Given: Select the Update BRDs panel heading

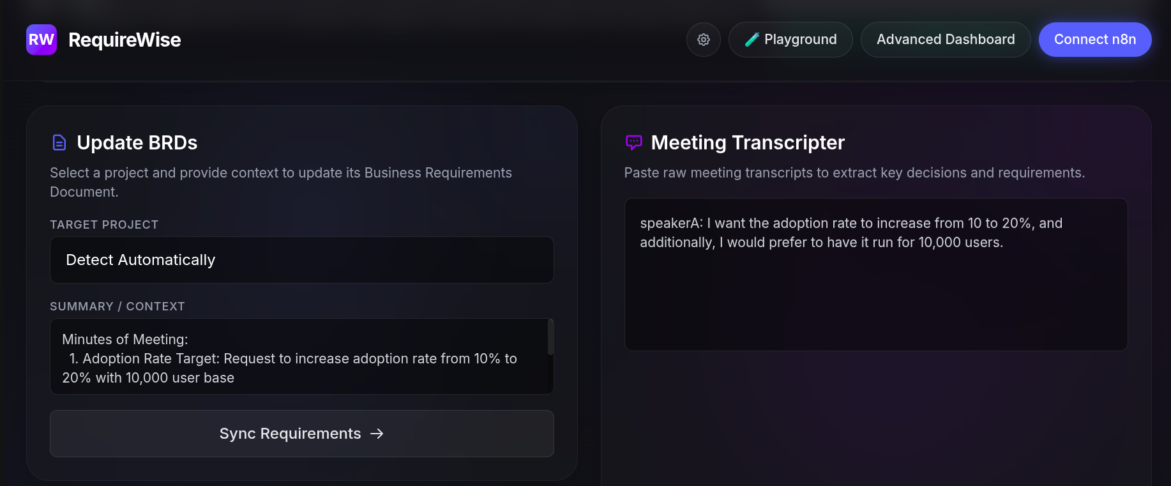Looking at the screenshot, I should [x=137, y=142].
